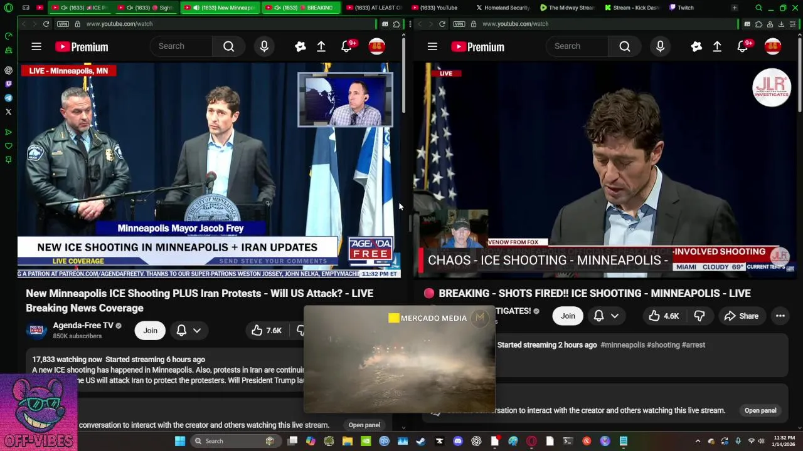
Task: Open YouTube guide menu in left window
Action: tap(36, 46)
